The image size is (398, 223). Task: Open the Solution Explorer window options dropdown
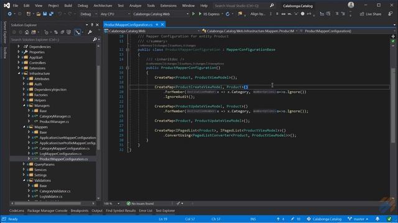tap(87, 25)
